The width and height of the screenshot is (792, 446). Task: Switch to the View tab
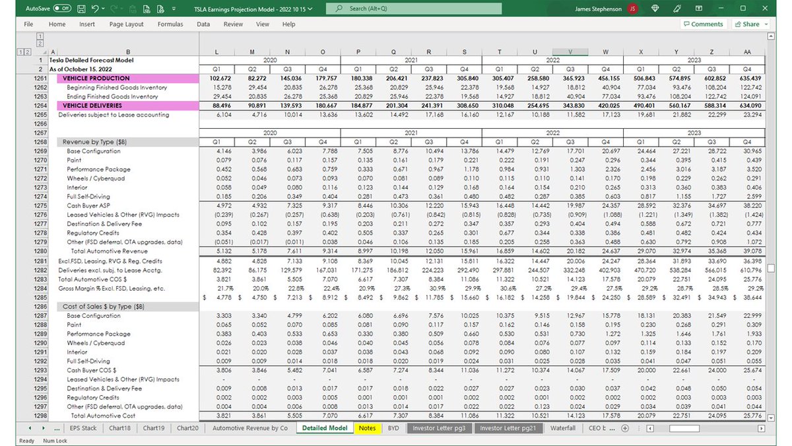(263, 24)
